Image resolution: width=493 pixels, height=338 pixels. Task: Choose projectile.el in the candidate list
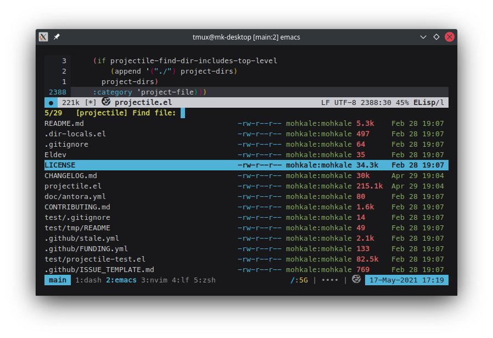click(x=246, y=186)
